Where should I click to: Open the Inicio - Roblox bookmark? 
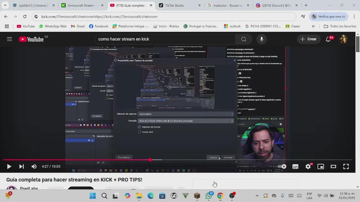[x=166, y=26]
